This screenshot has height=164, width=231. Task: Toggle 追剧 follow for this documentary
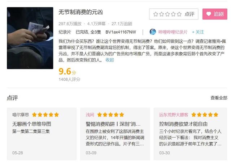pyautogui.click(x=215, y=14)
